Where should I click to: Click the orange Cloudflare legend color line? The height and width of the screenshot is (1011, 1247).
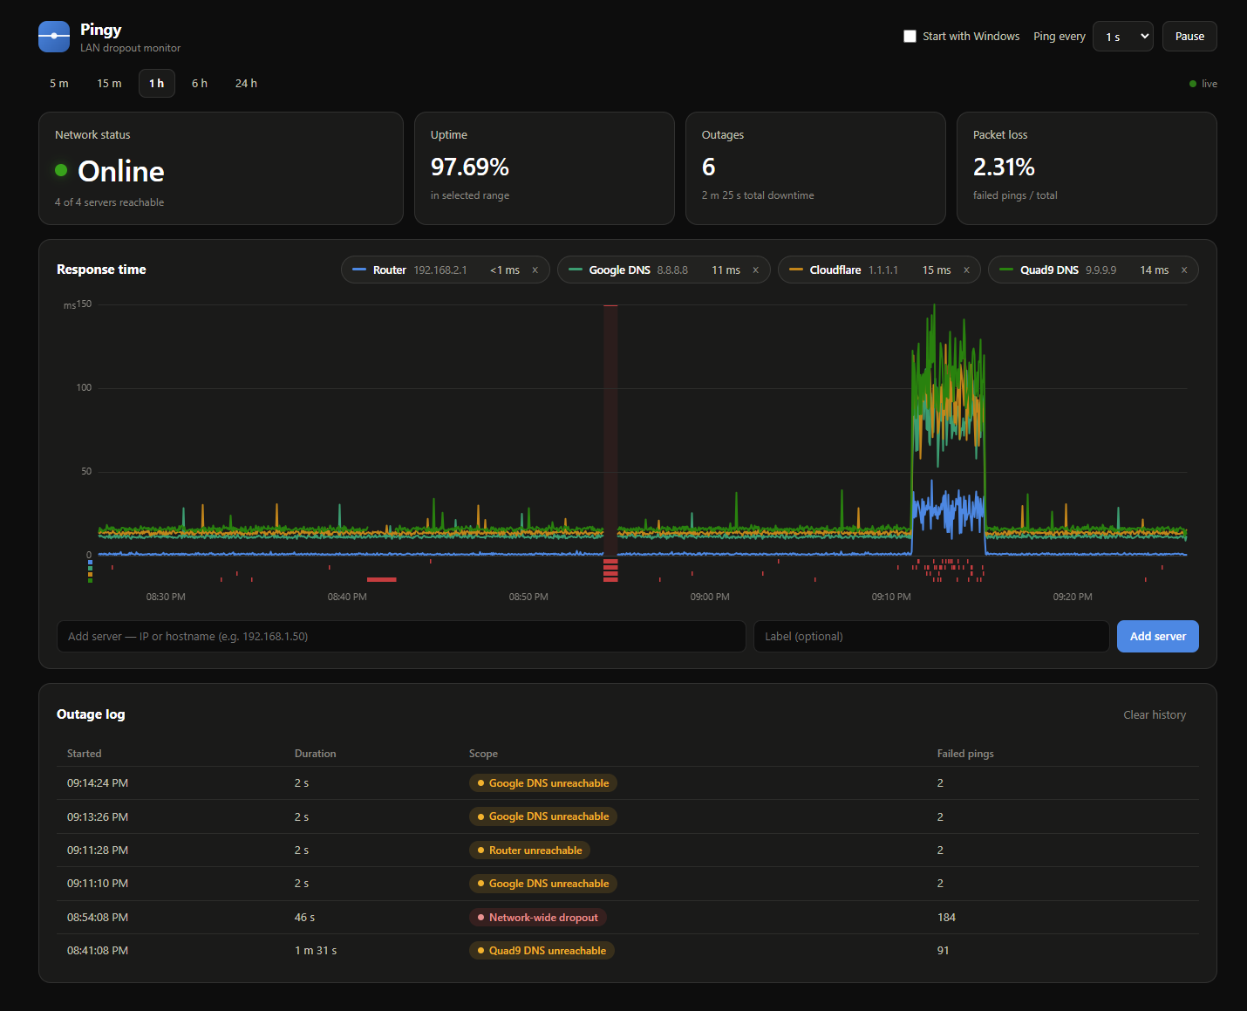pyautogui.click(x=796, y=270)
